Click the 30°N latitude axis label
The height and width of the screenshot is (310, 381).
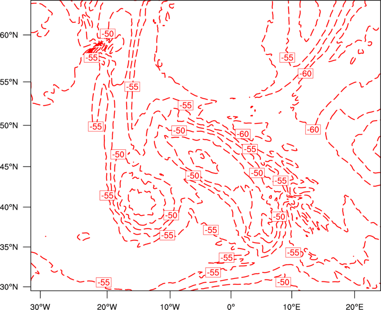click(x=9, y=287)
